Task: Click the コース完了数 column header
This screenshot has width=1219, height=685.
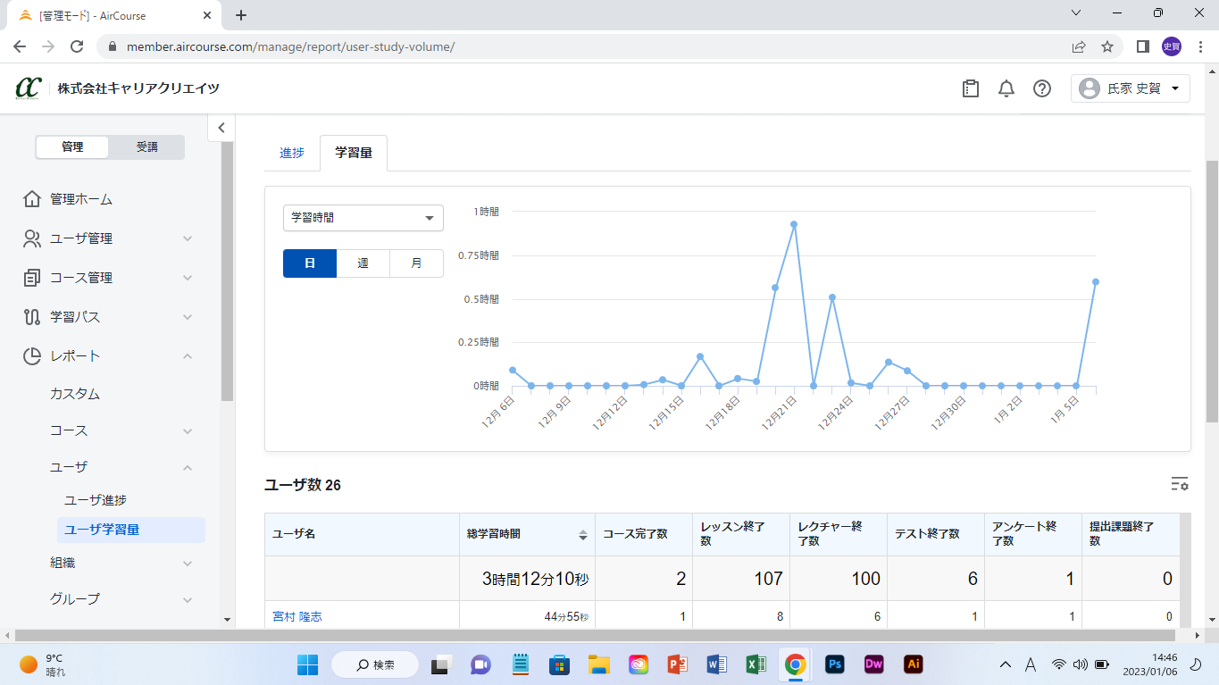Action: [x=643, y=534]
